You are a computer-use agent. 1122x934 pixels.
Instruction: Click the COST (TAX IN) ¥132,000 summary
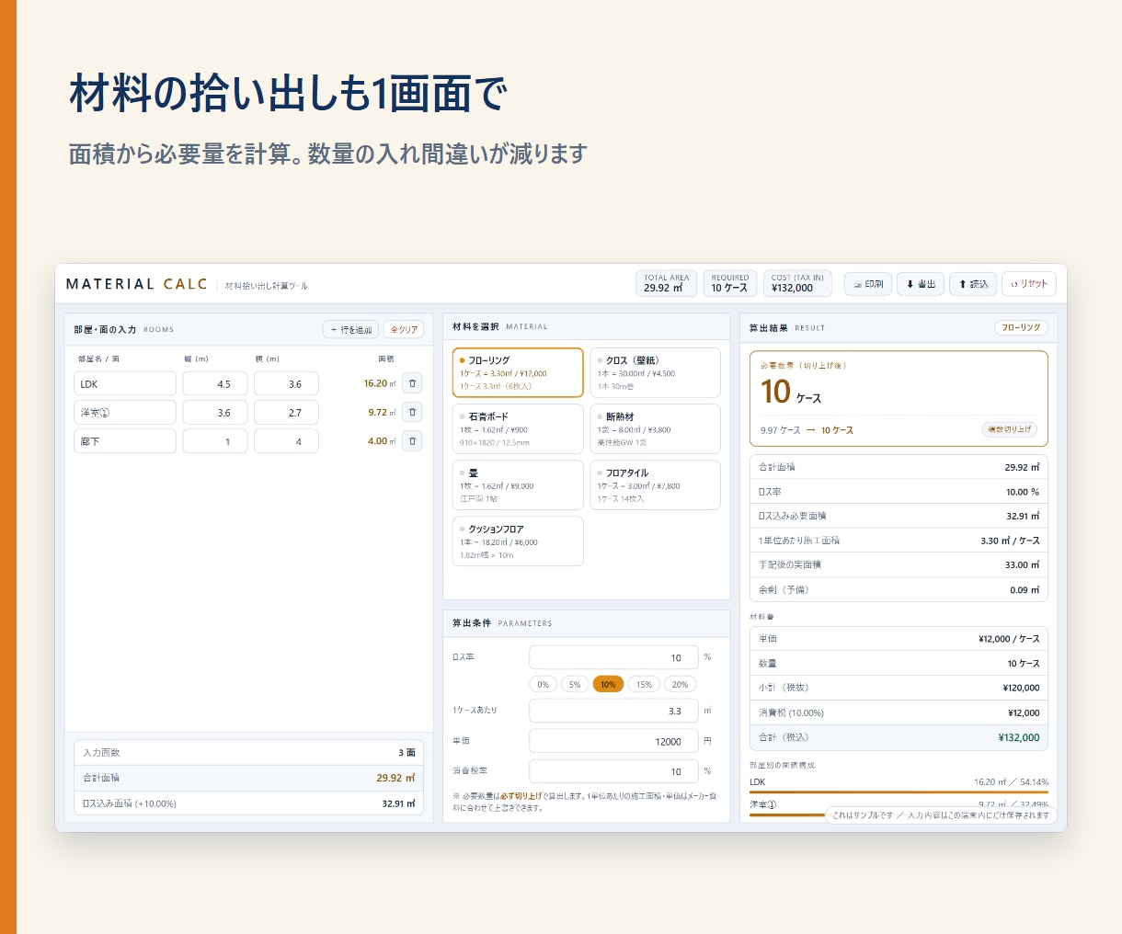[797, 283]
